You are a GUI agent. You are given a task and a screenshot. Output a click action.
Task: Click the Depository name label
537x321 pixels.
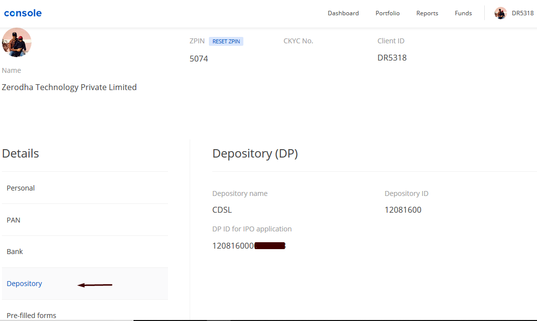click(240, 193)
